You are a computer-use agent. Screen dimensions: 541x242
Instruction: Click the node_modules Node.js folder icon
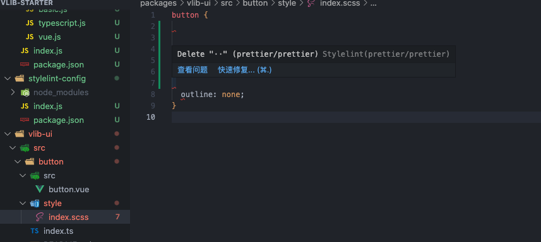tap(25, 92)
